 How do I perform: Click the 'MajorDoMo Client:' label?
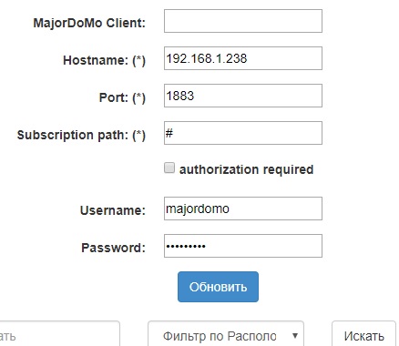tap(89, 23)
